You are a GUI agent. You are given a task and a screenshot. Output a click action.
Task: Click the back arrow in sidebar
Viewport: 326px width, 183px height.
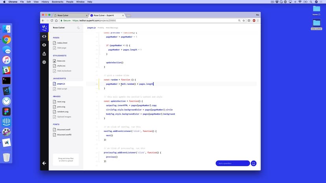point(44,163)
